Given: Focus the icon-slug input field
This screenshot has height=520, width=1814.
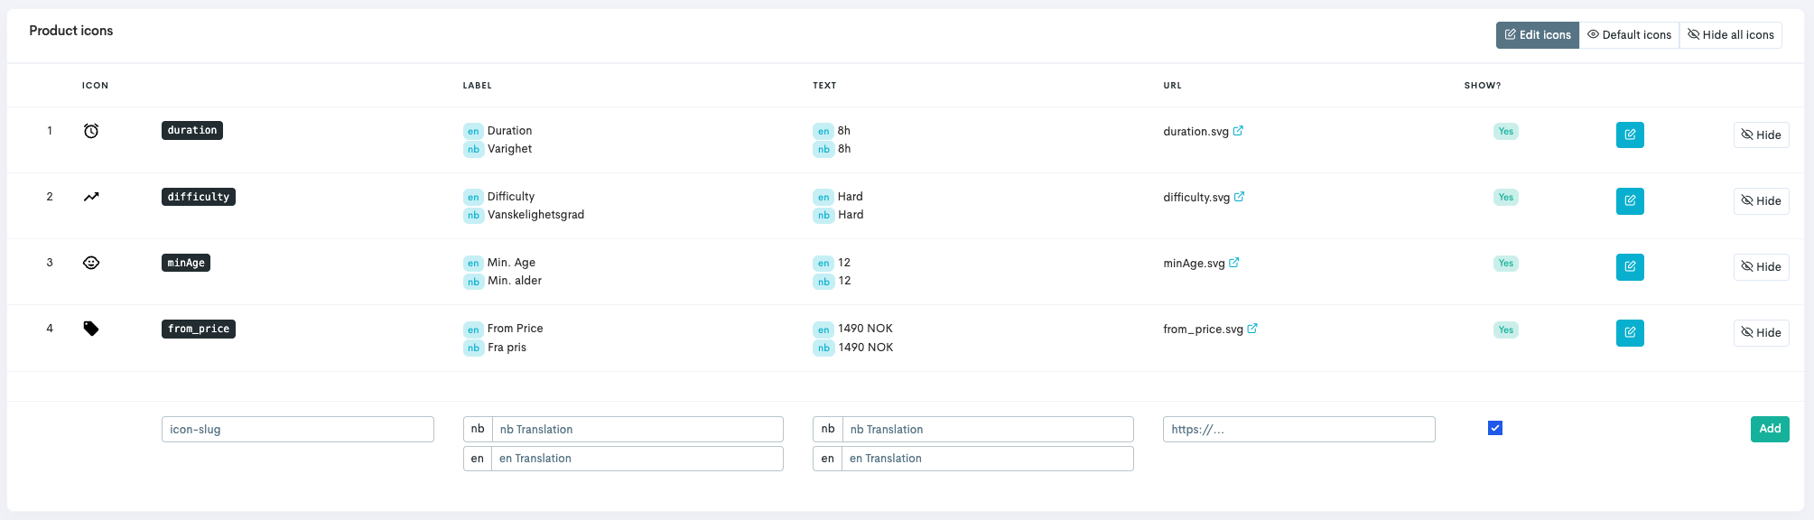Looking at the screenshot, I should (x=297, y=429).
